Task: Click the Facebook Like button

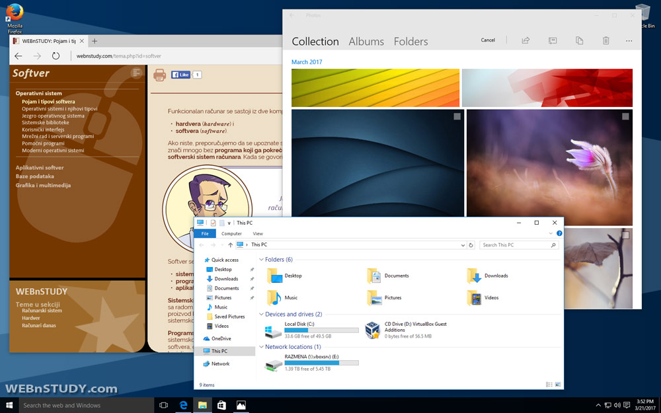Action: click(x=180, y=75)
